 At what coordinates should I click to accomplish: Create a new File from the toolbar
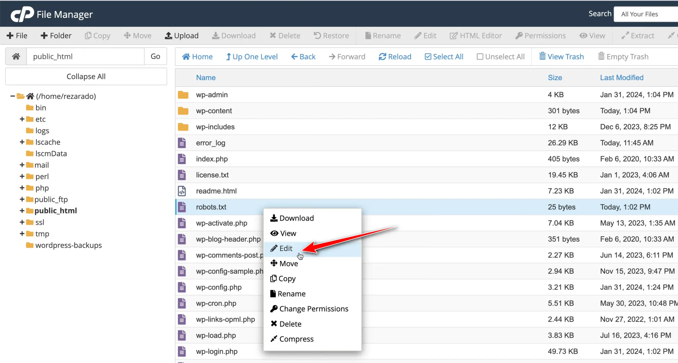click(17, 36)
